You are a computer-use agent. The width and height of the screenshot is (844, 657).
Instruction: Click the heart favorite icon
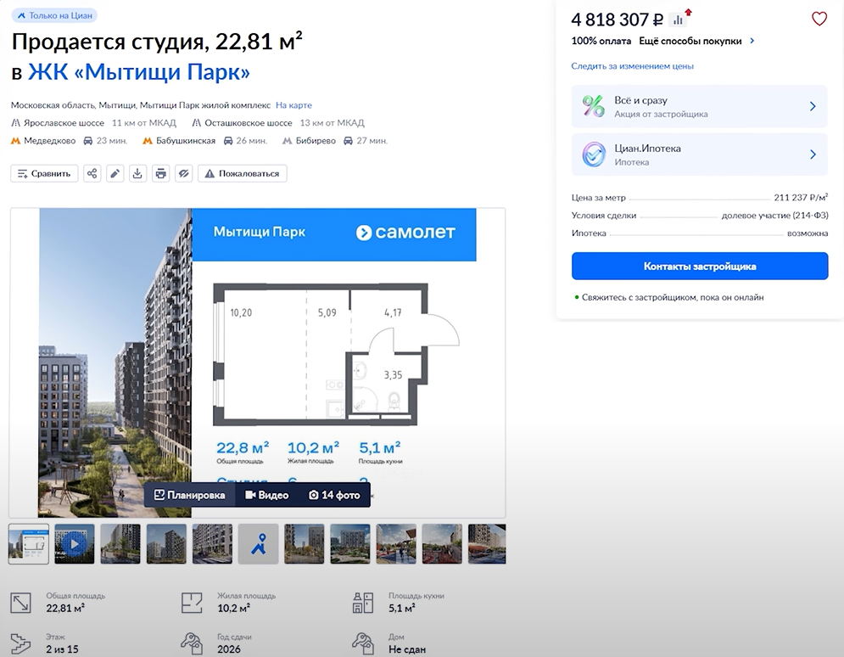pyautogui.click(x=819, y=19)
